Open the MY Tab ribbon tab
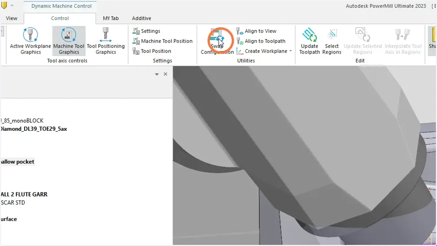437x246 pixels. coord(111,18)
